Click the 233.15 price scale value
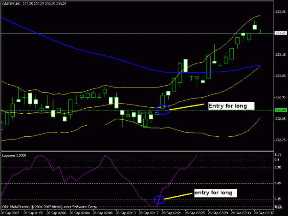288x216 pixels. 281,54
